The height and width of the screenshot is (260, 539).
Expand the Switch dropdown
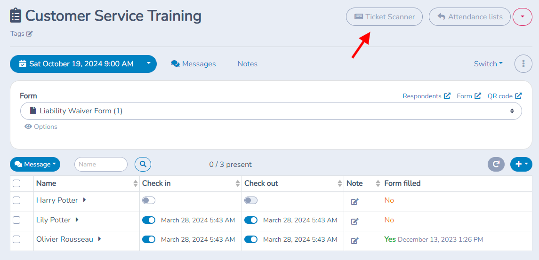[488, 64]
